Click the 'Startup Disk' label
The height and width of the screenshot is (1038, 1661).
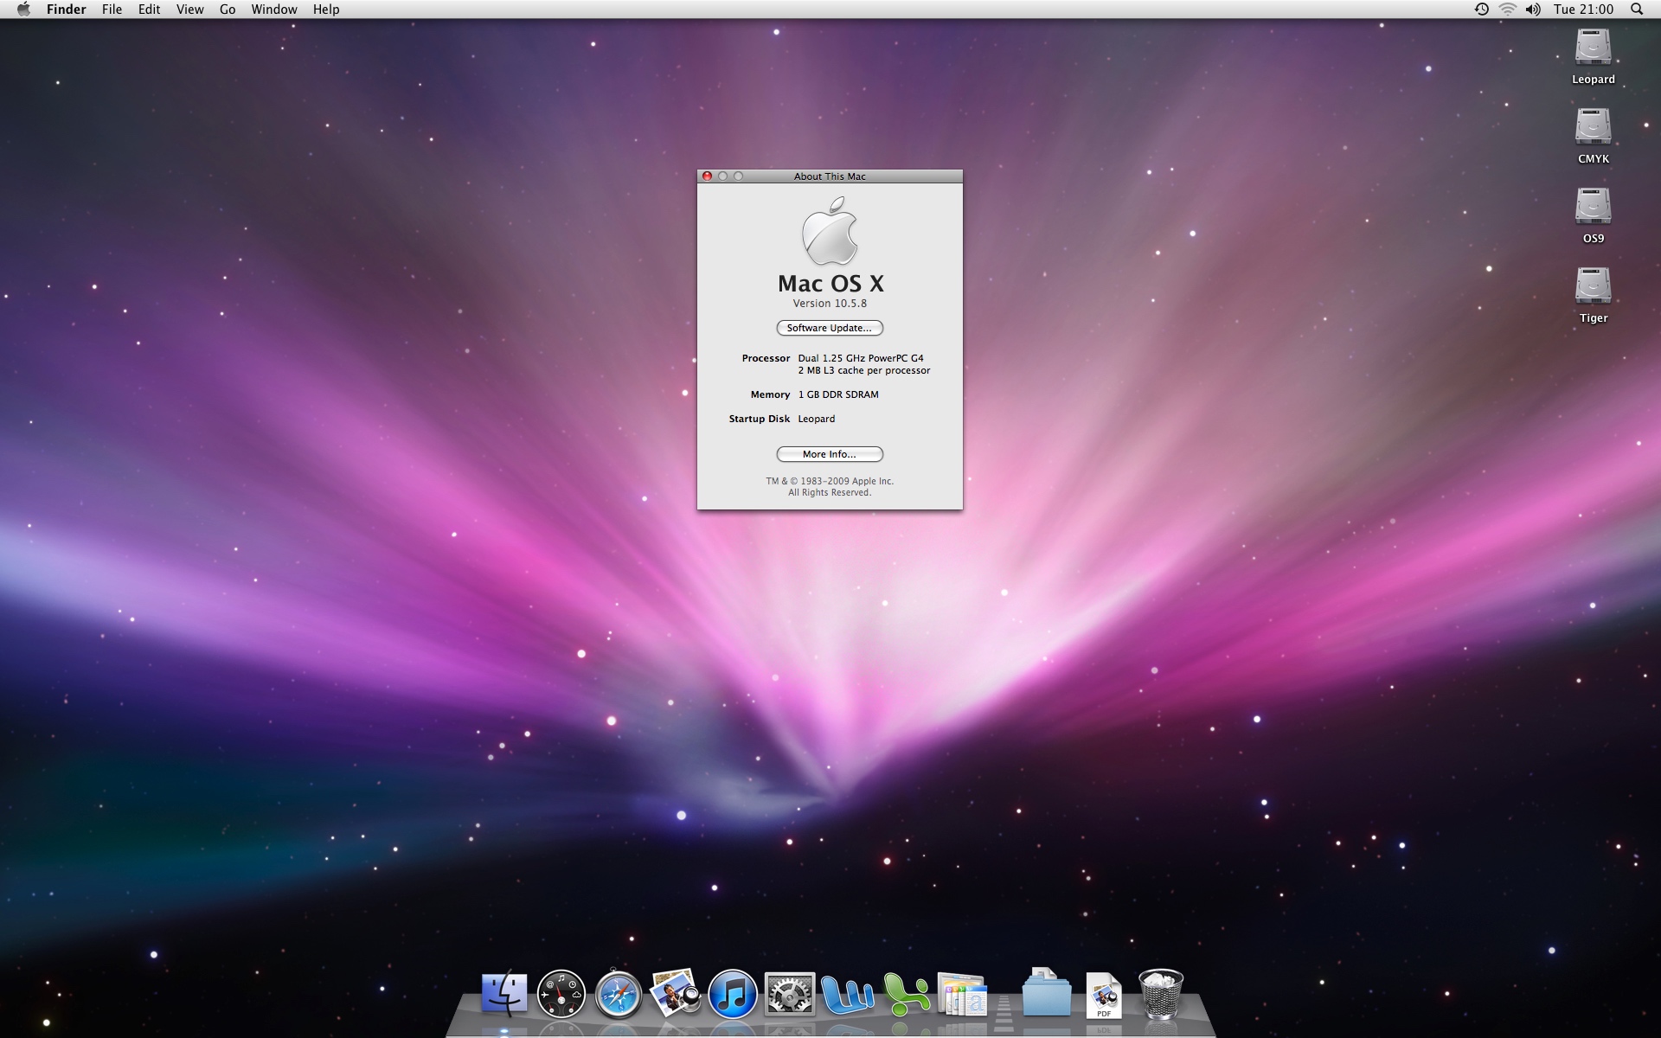pyautogui.click(x=760, y=419)
